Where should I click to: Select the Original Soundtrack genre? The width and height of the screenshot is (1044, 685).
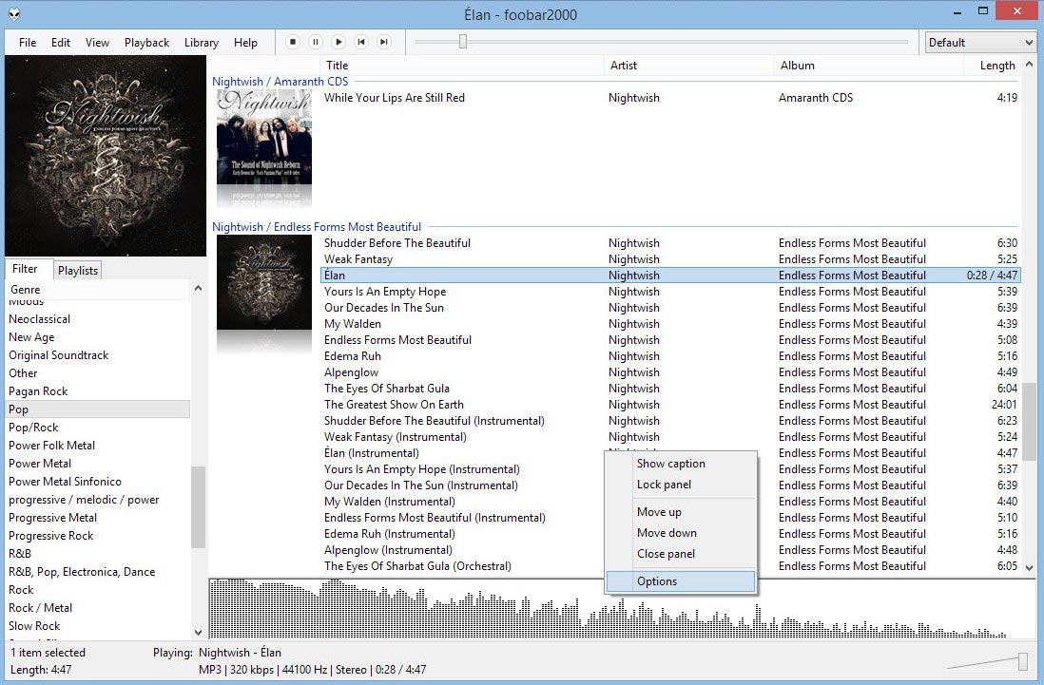point(97,355)
